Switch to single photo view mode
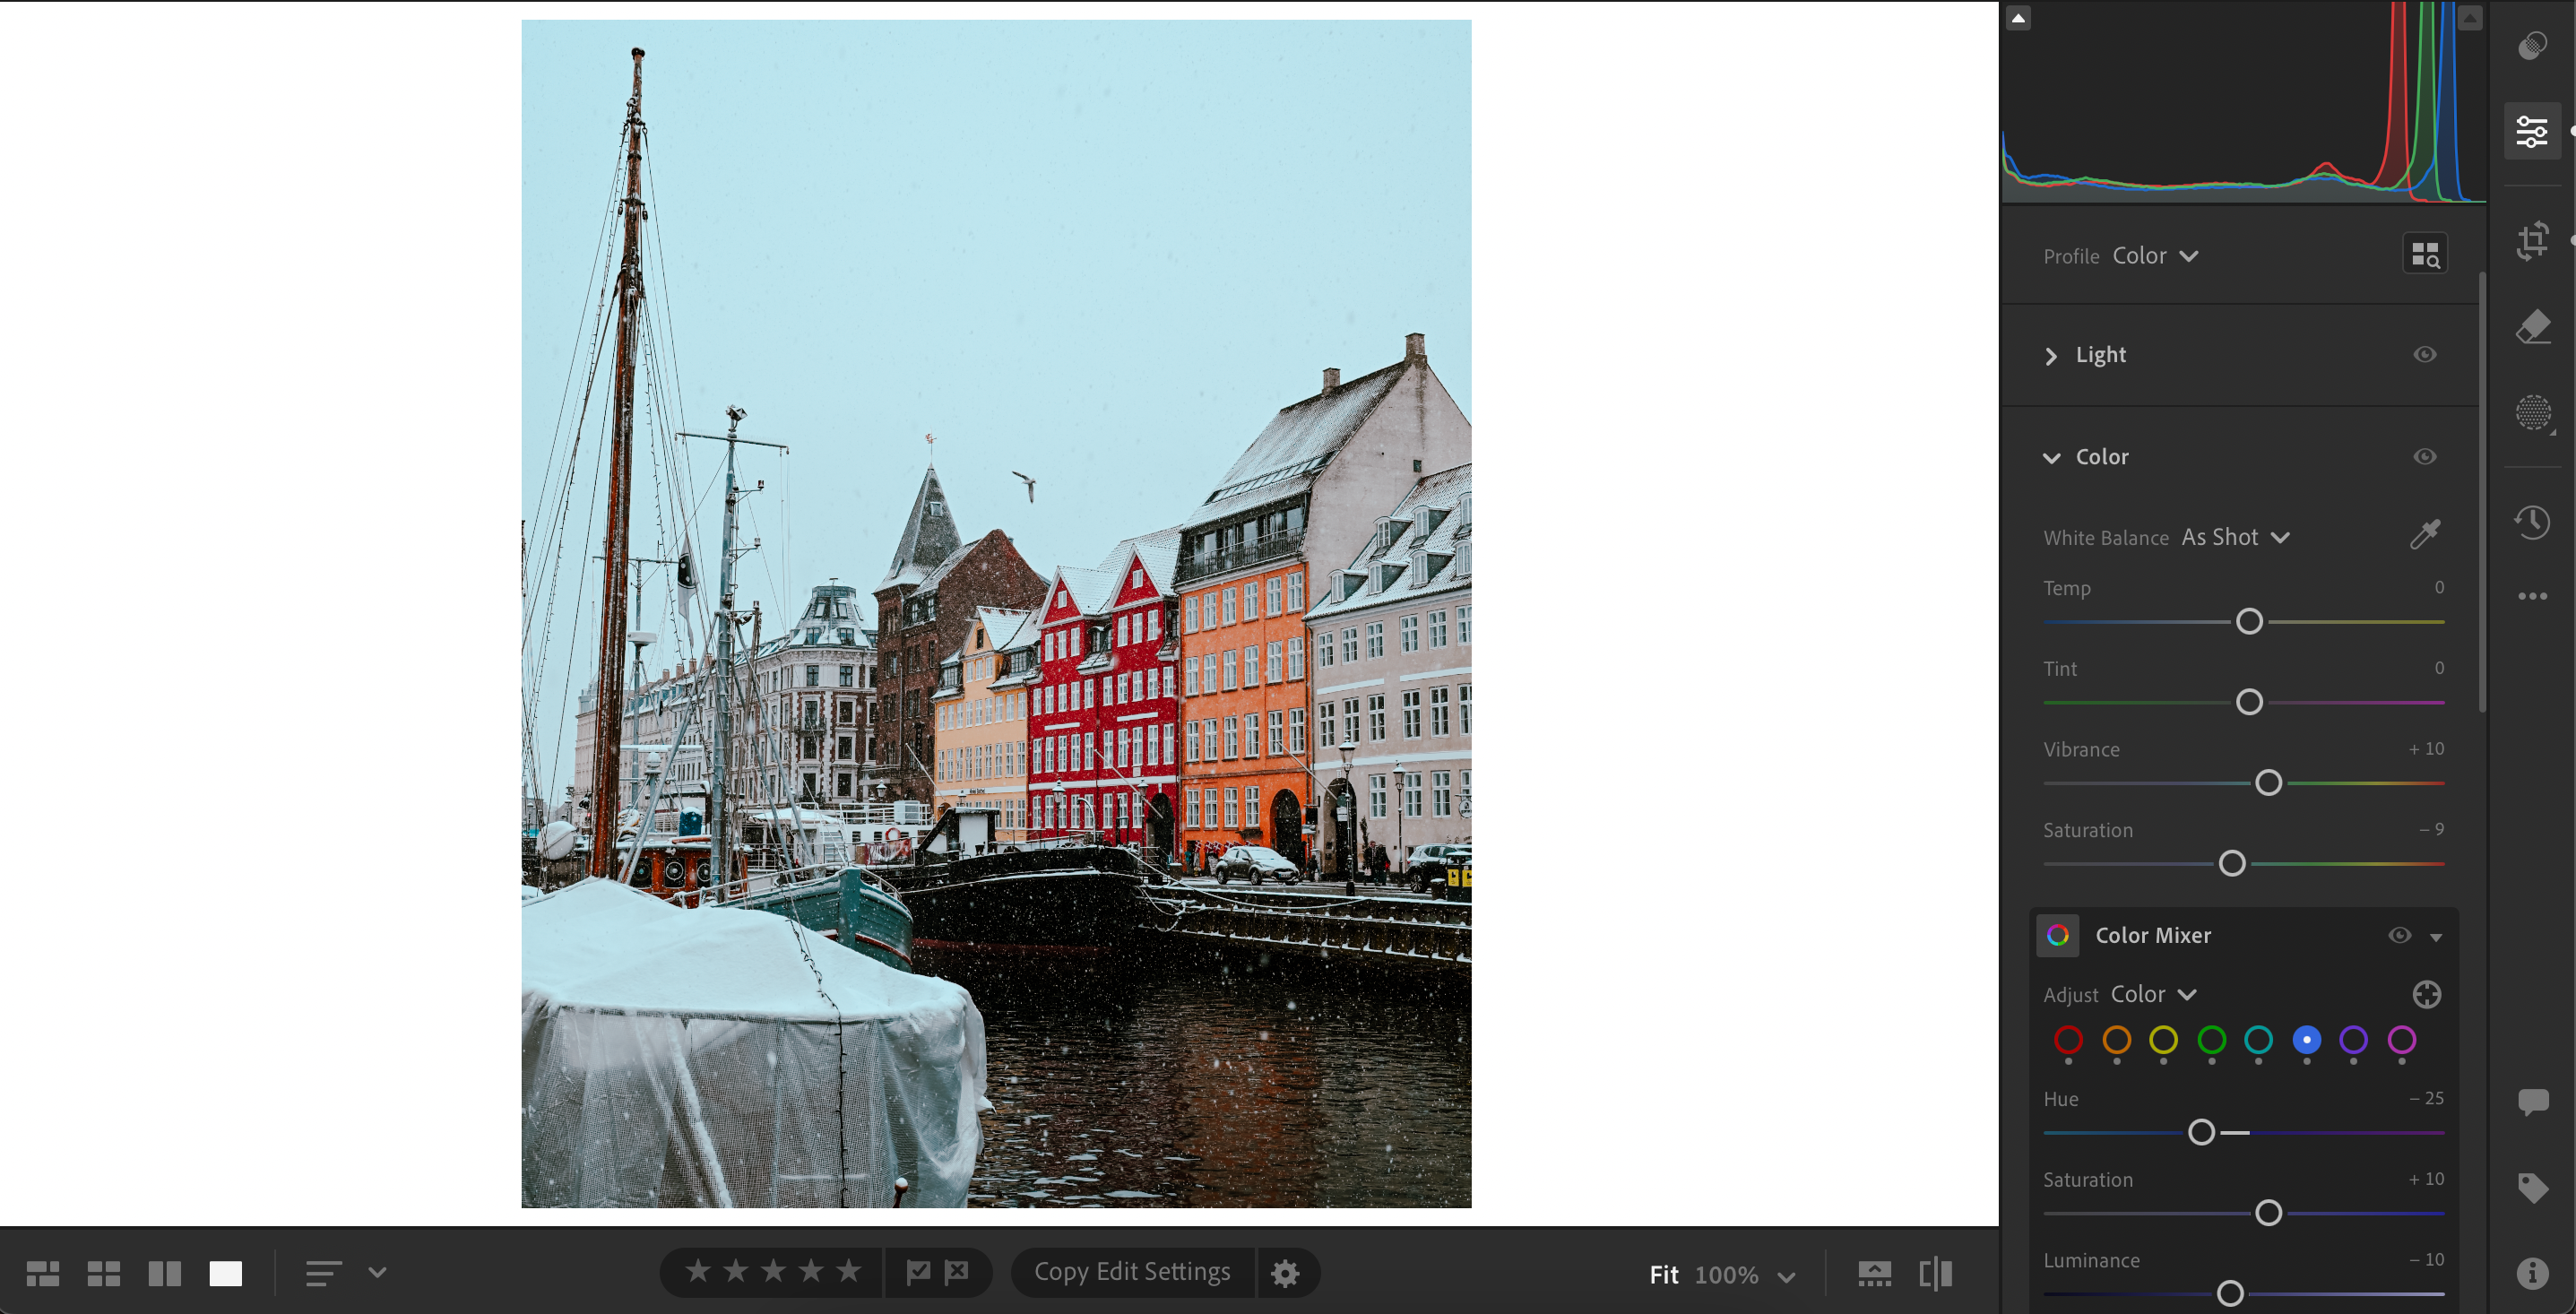Image resolution: width=2576 pixels, height=1314 pixels. (225, 1272)
